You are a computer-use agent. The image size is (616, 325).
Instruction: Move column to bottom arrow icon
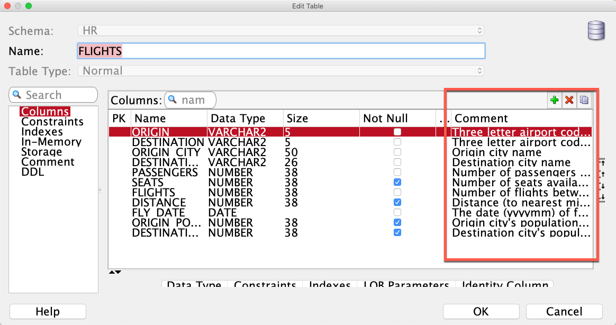(x=602, y=197)
